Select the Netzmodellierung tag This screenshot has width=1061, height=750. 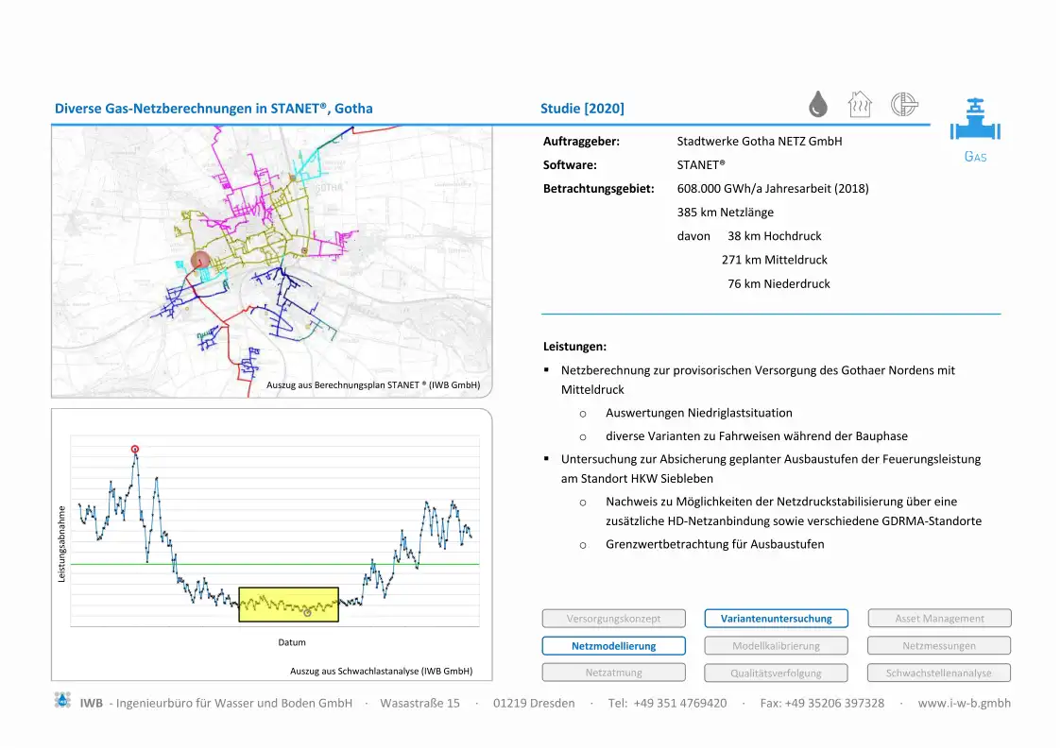pyautogui.click(x=613, y=646)
